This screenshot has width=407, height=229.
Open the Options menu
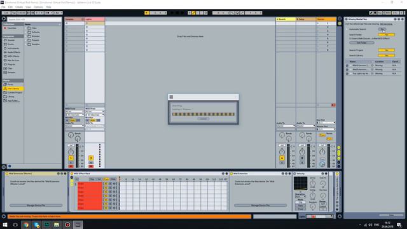click(38, 7)
